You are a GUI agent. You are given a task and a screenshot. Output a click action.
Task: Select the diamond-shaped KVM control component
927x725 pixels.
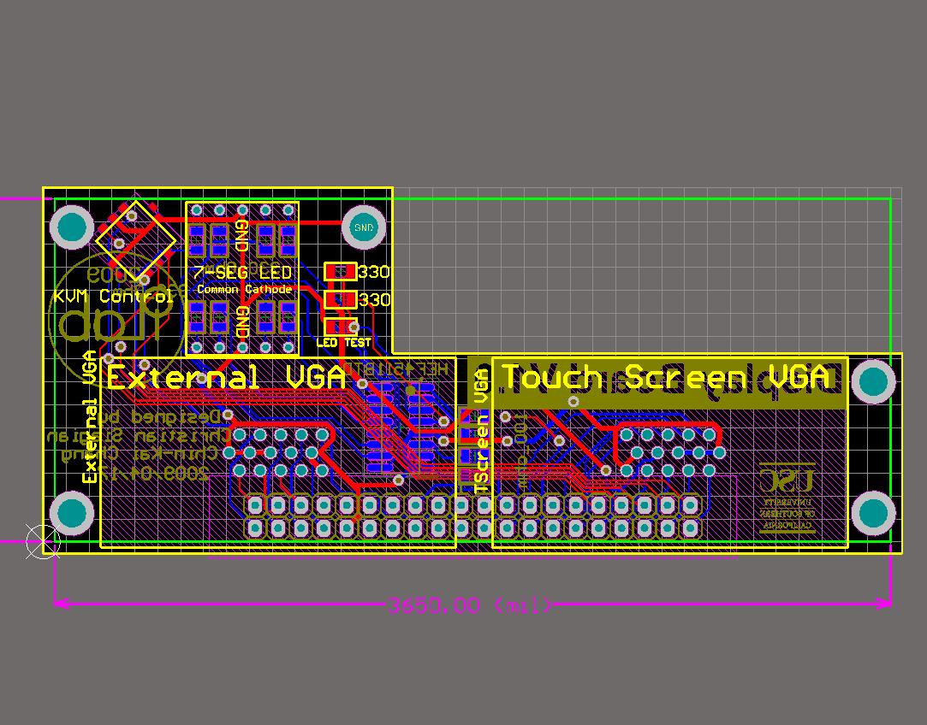pos(135,241)
